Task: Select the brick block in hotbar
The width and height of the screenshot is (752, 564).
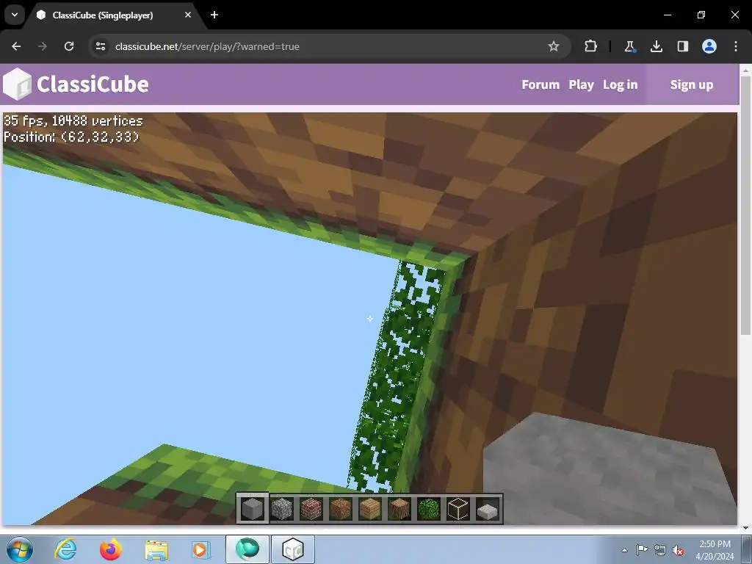Action: 311,509
